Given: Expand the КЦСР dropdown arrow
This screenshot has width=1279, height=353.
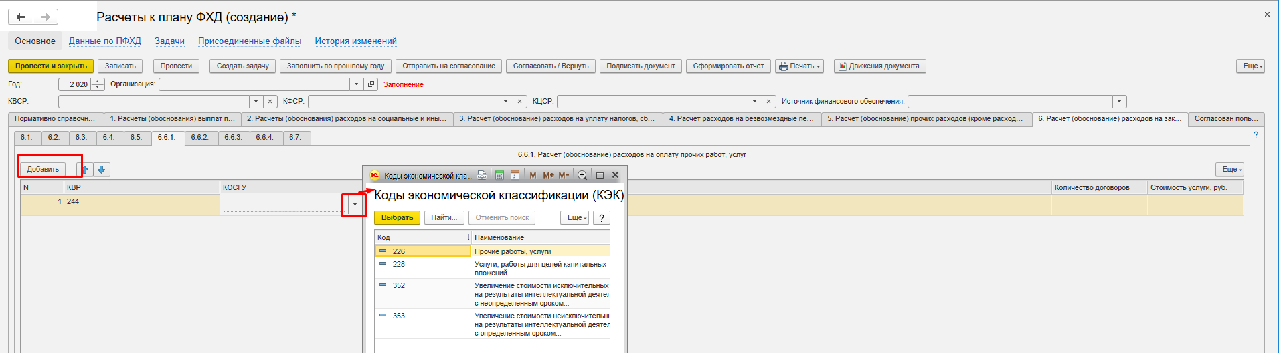Looking at the screenshot, I should [755, 102].
